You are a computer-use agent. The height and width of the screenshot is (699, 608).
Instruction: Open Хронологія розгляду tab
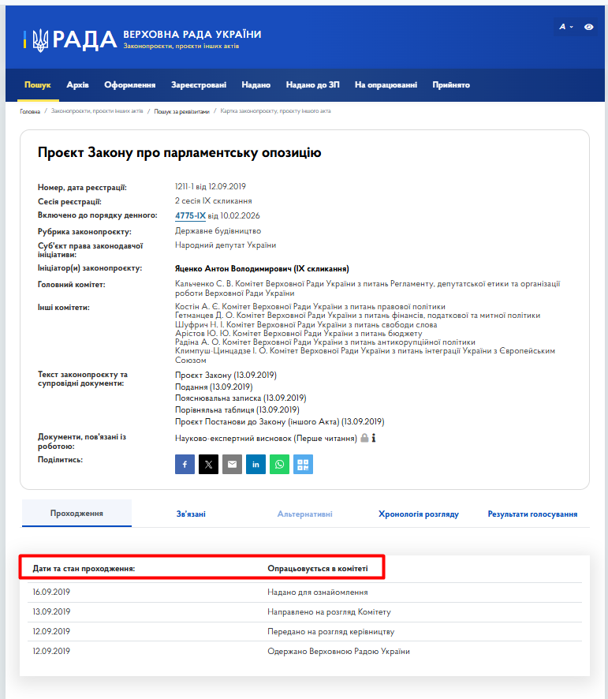point(419,514)
